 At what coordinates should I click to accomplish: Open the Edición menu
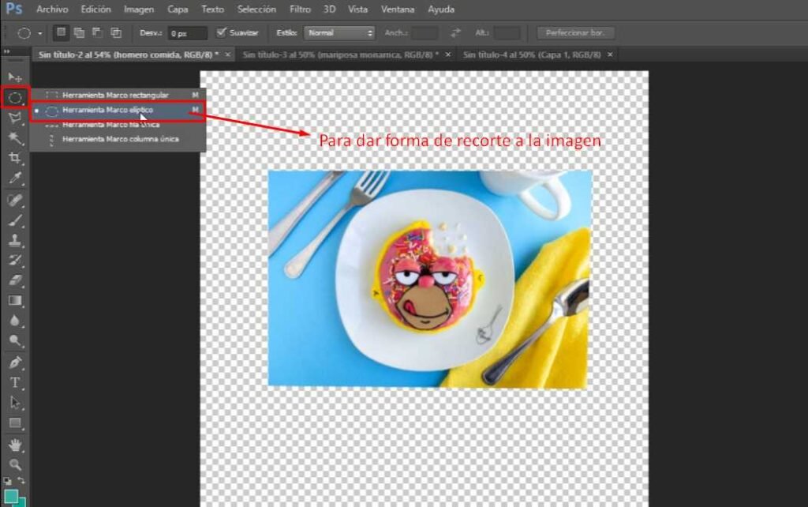click(x=95, y=9)
